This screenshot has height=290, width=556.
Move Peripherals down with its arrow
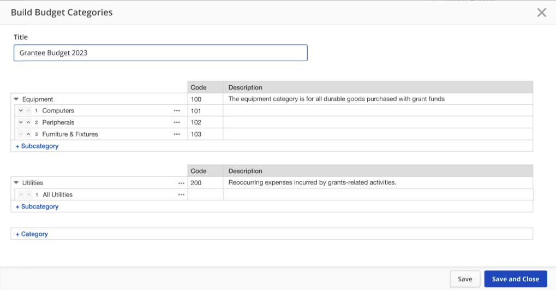tap(21, 122)
